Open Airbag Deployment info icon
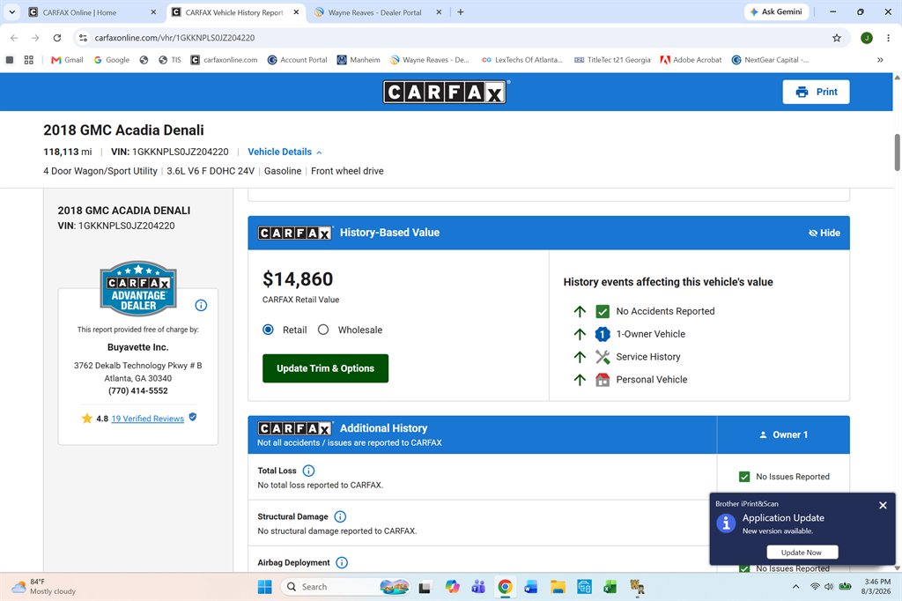Screen dimensions: 902x601 pos(342,563)
